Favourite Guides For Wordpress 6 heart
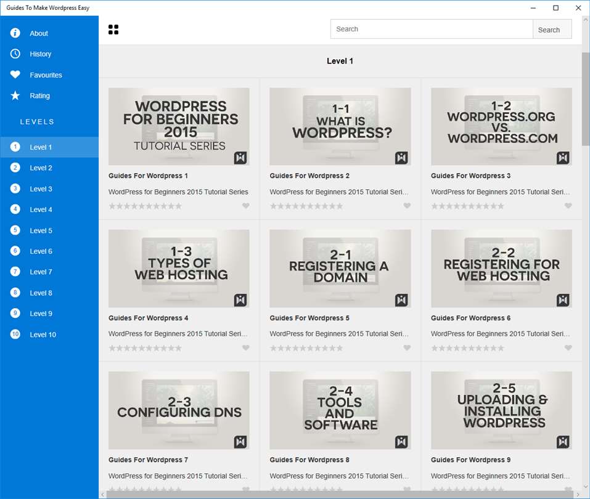 568,348
